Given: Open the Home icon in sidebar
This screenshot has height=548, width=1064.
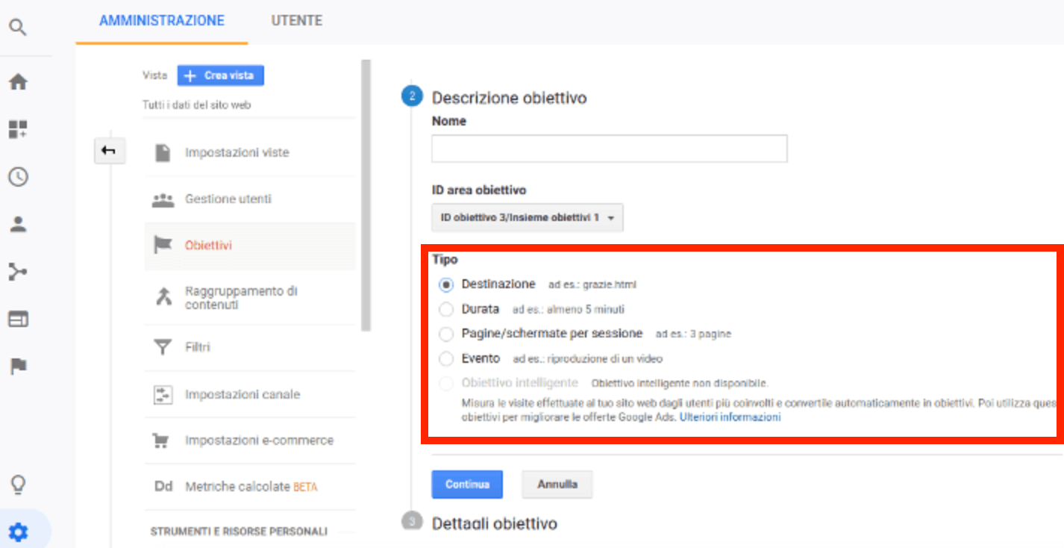Looking at the screenshot, I should click(x=18, y=82).
